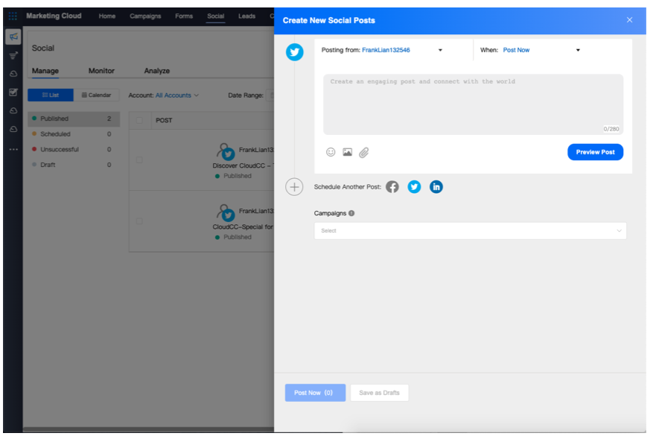Image resolution: width=653 pixels, height=439 pixels.
Task: Open the Campaigns Select dropdown
Action: coord(470,231)
